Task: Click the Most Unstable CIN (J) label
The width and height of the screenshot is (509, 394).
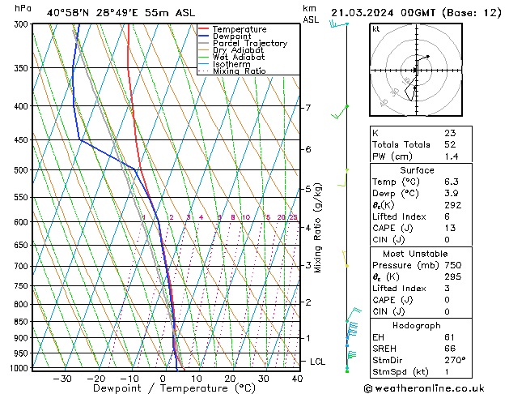Action: 388,312
